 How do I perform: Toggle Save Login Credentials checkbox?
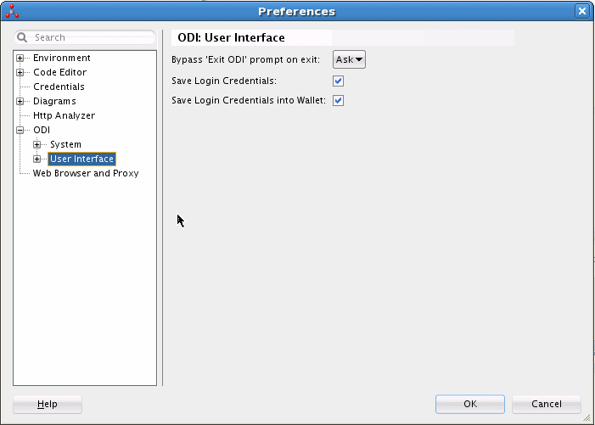click(x=338, y=81)
